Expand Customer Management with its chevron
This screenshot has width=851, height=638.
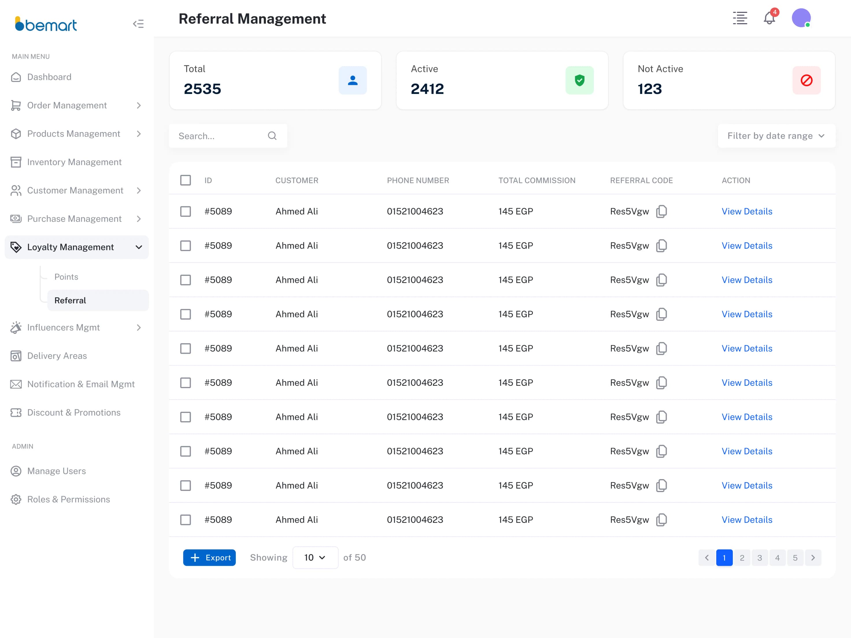point(139,190)
